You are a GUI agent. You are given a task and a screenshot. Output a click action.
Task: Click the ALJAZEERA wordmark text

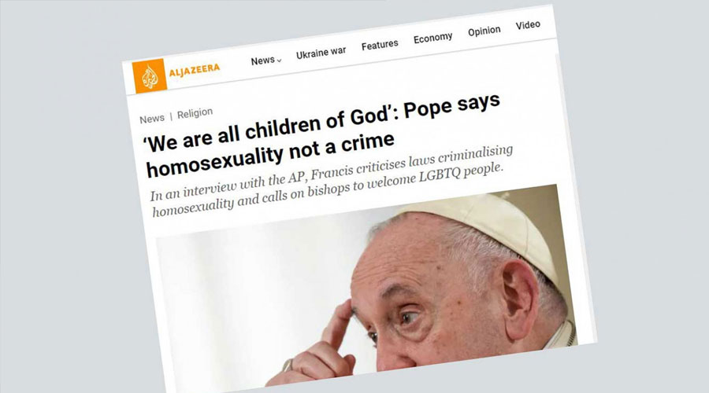(195, 69)
